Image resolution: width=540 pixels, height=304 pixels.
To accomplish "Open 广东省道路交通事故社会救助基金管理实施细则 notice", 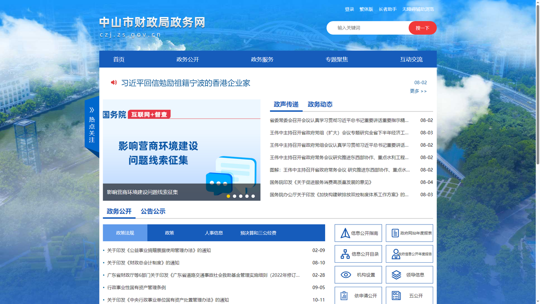I will click(x=204, y=275).
